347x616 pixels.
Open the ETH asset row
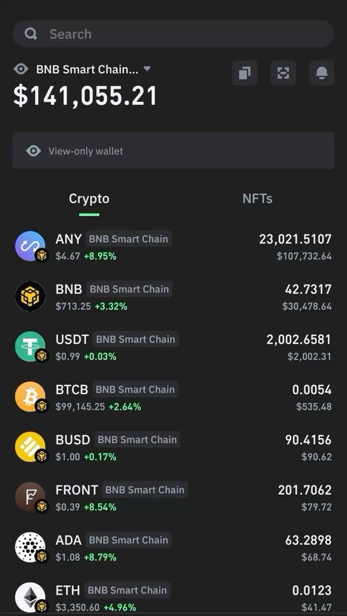coord(173,597)
